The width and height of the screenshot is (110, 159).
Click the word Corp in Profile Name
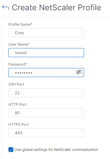coord(19,33)
